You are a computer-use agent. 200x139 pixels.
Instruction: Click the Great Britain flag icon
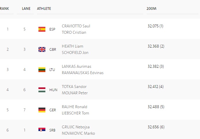42,49
